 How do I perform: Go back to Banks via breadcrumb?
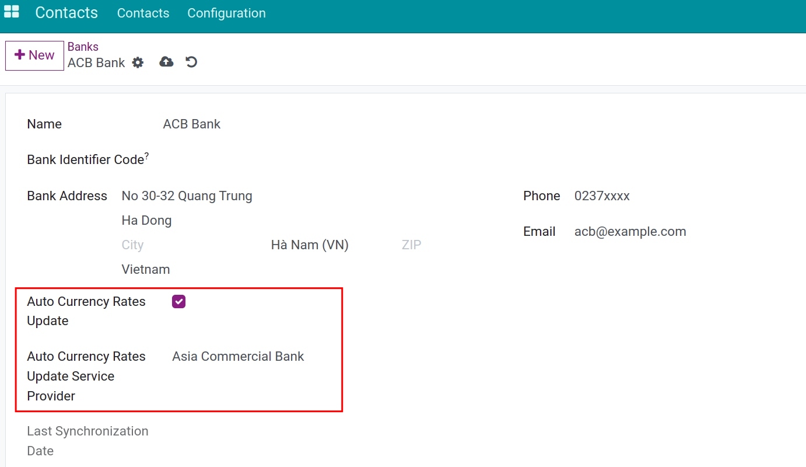click(83, 47)
